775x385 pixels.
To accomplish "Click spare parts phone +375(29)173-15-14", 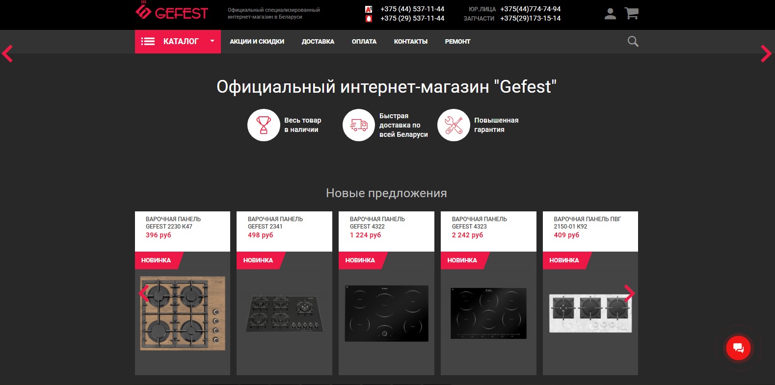I will pyautogui.click(x=531, y=18).
